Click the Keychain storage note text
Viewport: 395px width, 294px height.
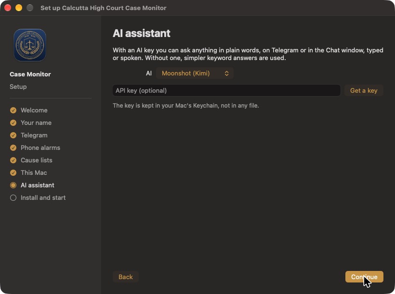tap(185, 106)
